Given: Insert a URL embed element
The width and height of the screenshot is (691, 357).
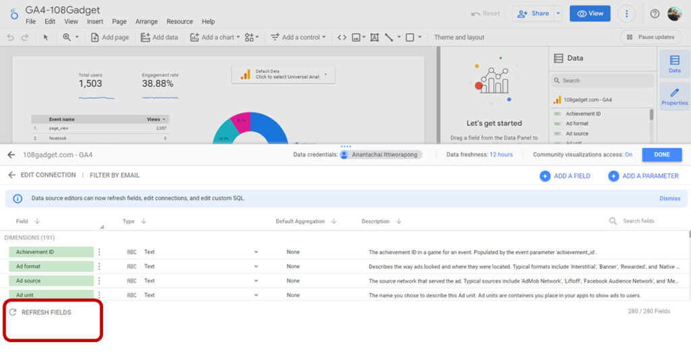Looking at the screenshot, I should (x=342, y=37).
